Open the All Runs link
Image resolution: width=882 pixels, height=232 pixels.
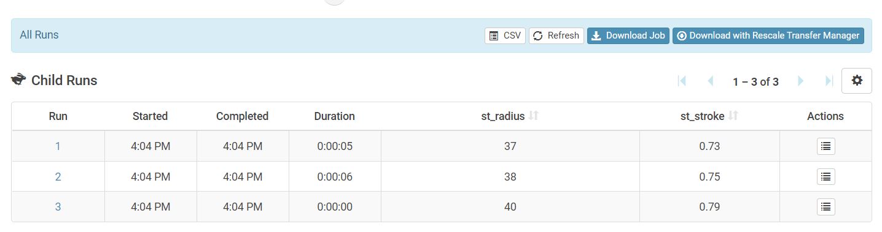click(39, 35)
